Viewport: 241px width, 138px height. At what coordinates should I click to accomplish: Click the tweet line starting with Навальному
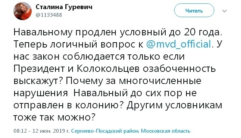click(x=118, y=32)
